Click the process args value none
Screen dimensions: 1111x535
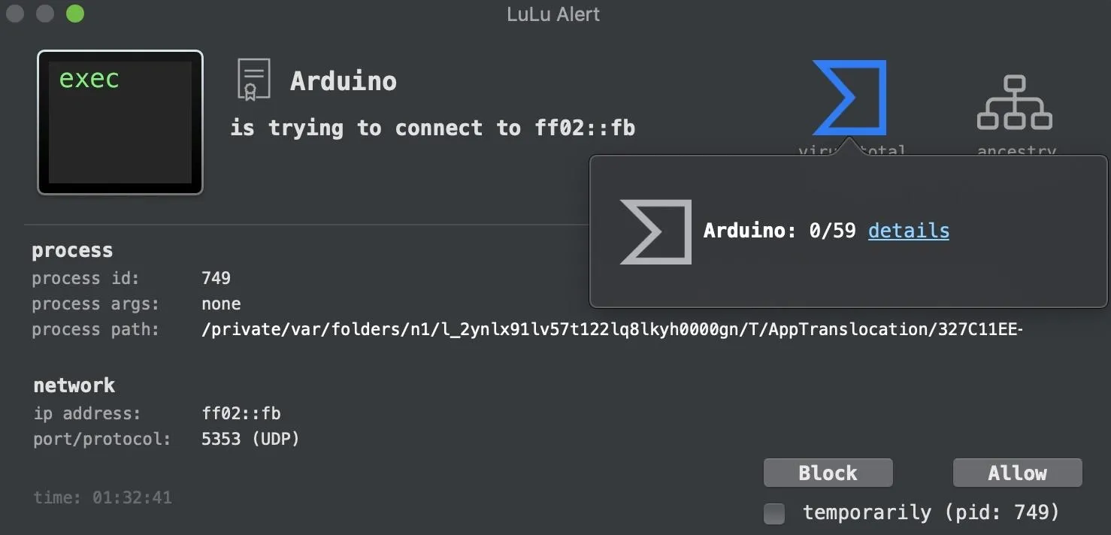(x=221, y=304)
